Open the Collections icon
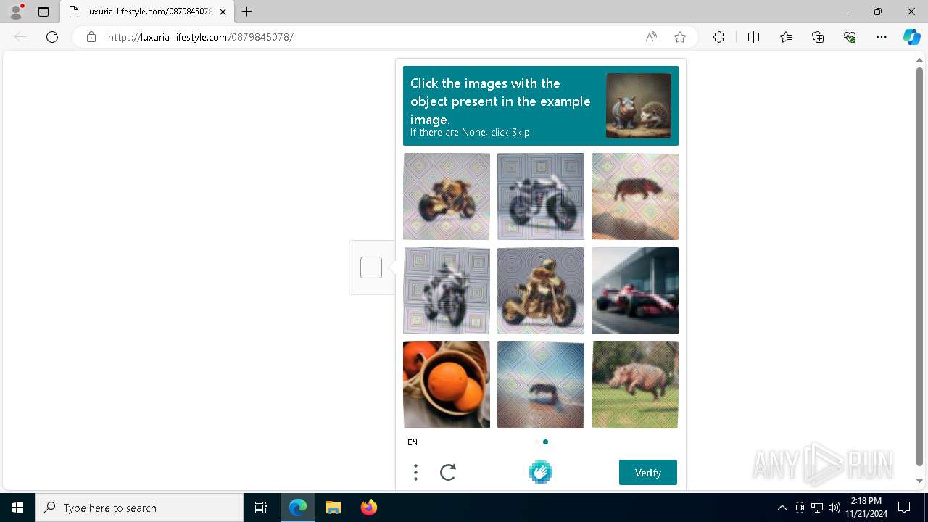Viewport: 928px width, 522px height. [818, 37]
